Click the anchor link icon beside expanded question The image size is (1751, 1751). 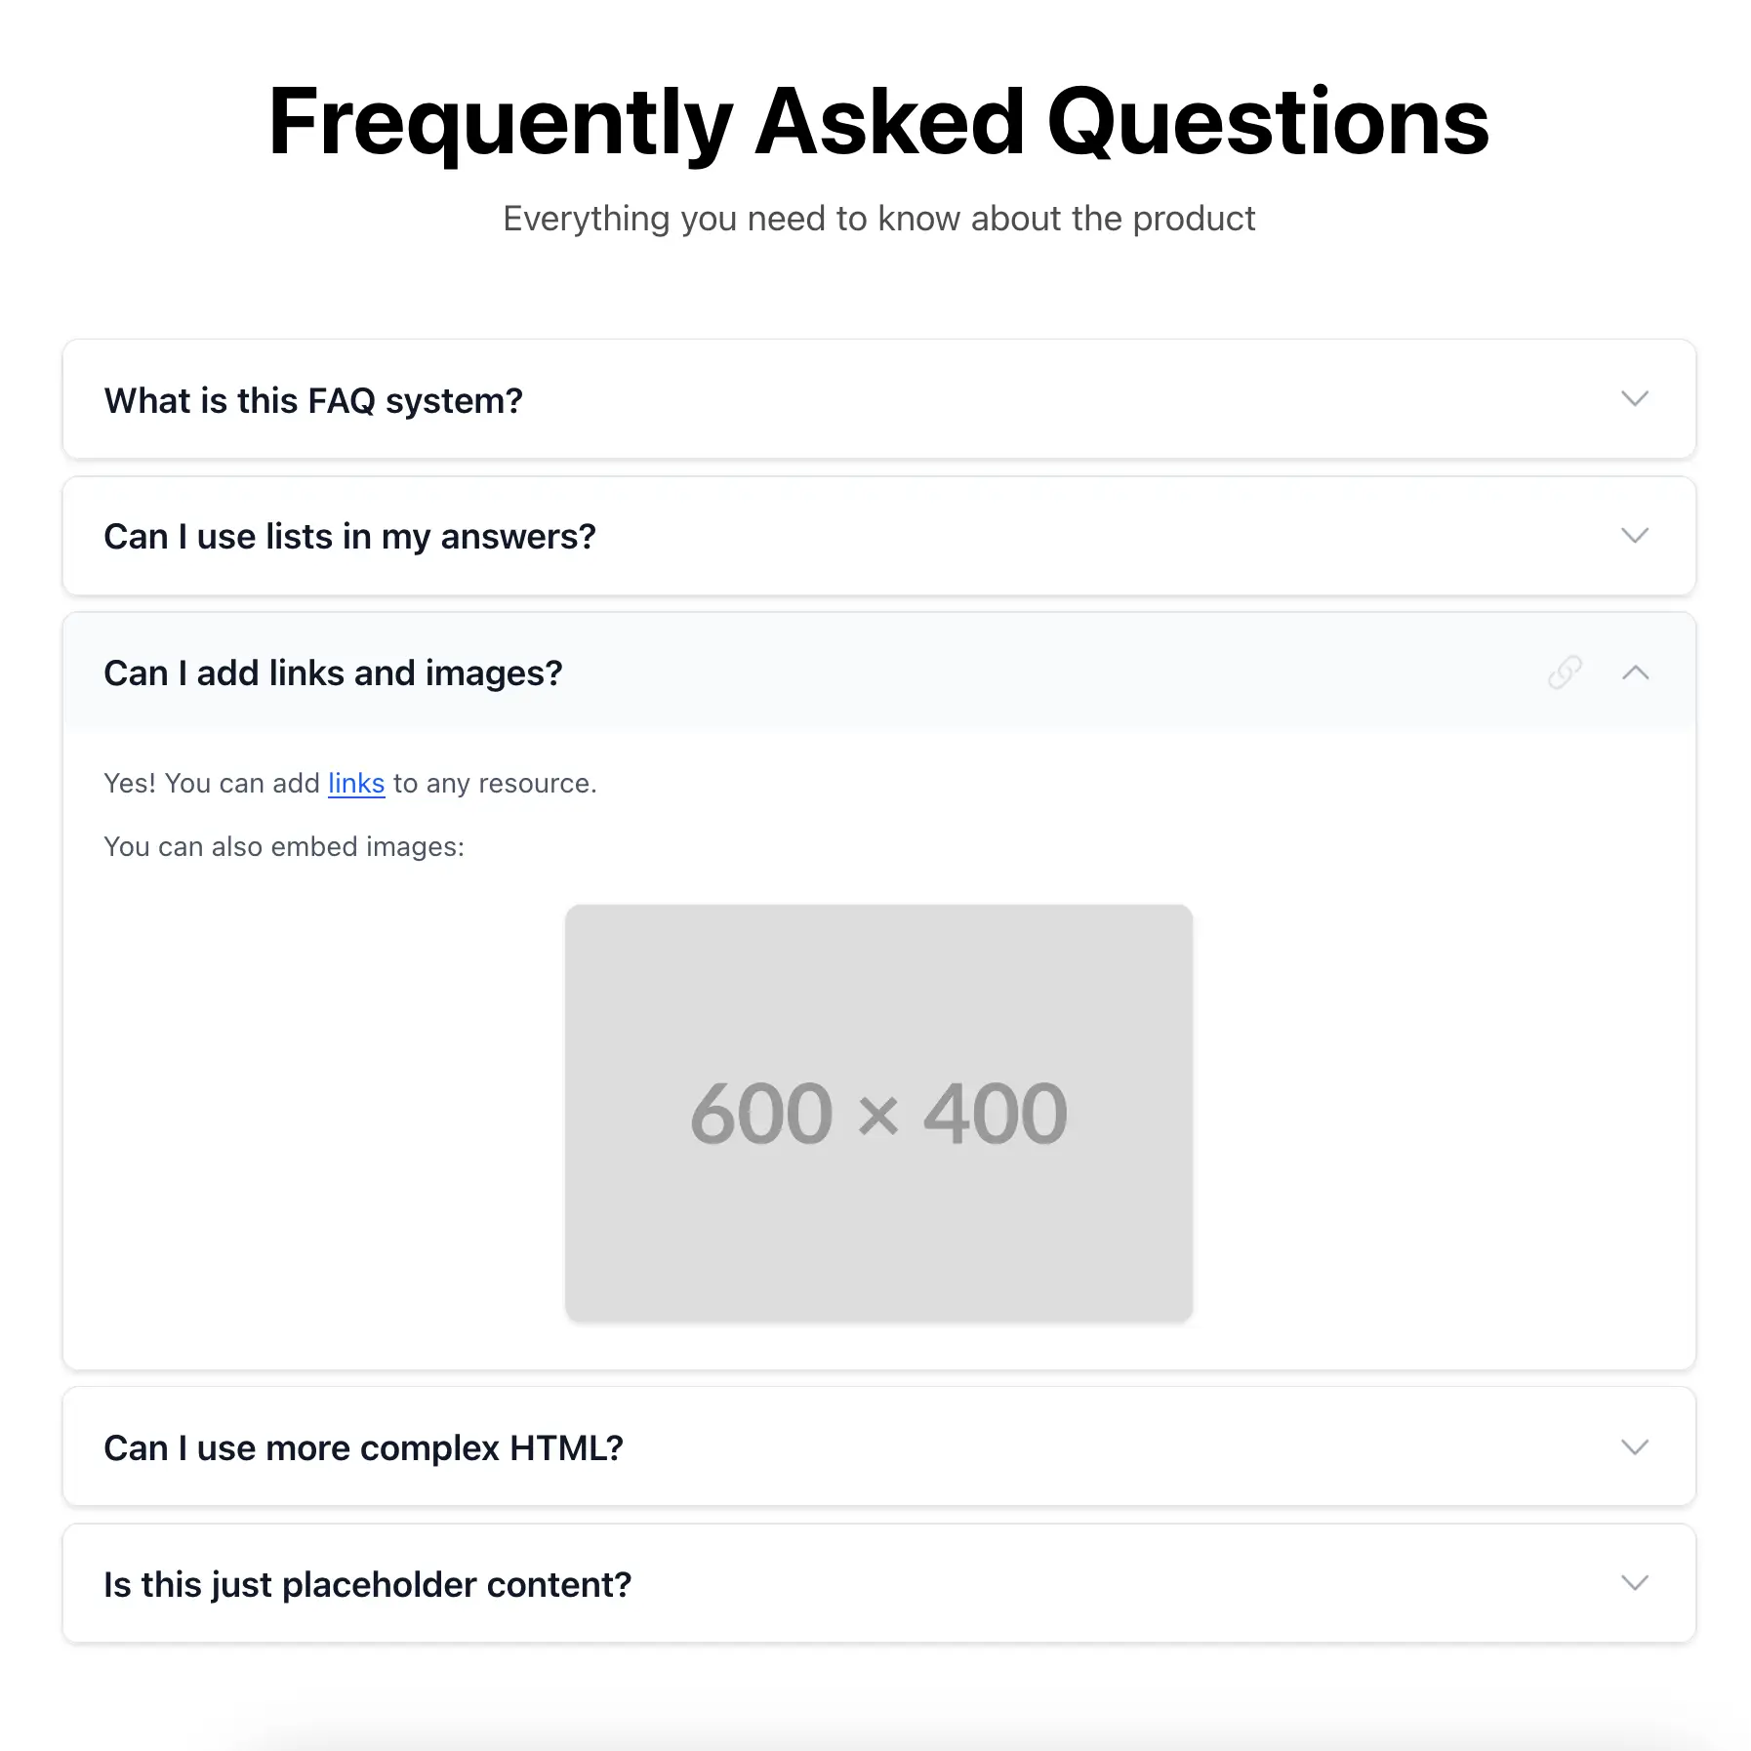pyautogui.click(x=1566, y=673)
